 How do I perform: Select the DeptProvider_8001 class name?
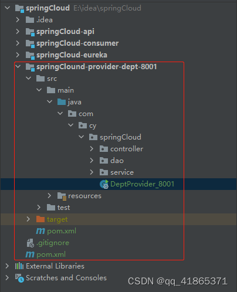coord(142,184)
